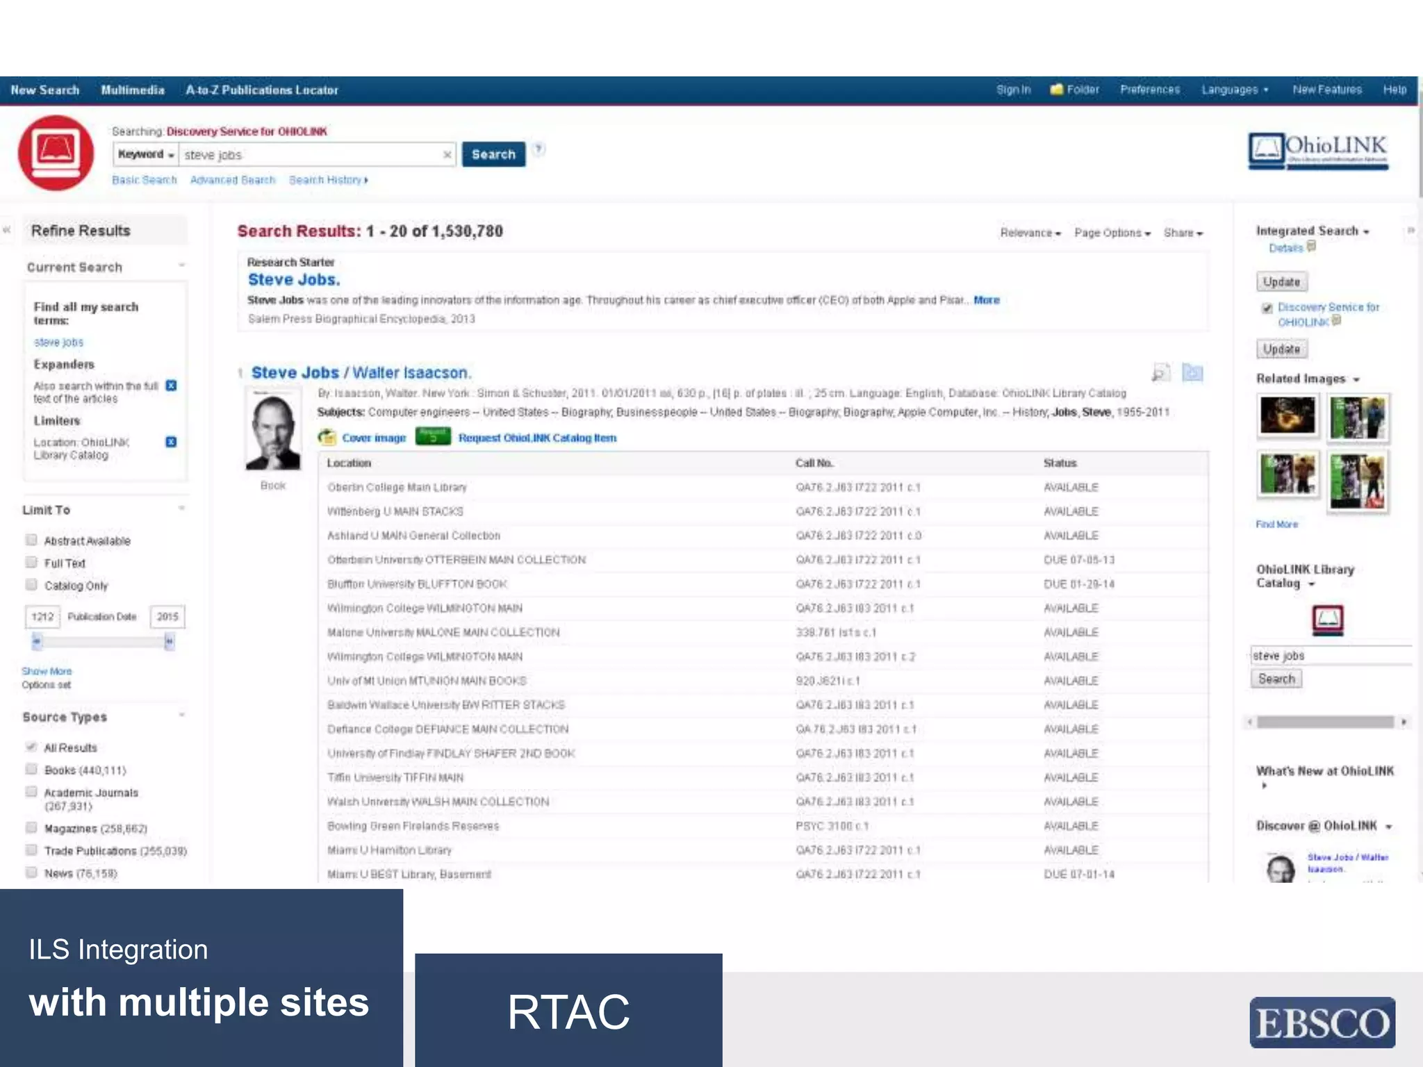Enable the Abstract Available checkbox
This screenshot has height=1067, width=1423.
[31, 540]
